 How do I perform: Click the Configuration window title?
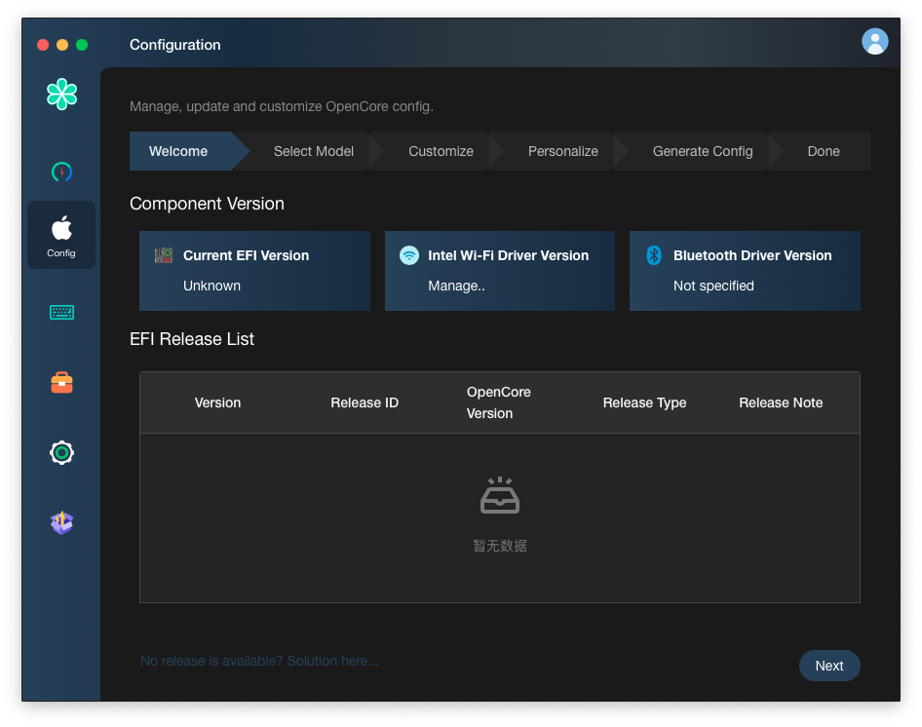point(175,45)
